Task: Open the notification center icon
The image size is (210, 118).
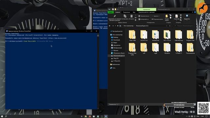Action: (207, 116)
